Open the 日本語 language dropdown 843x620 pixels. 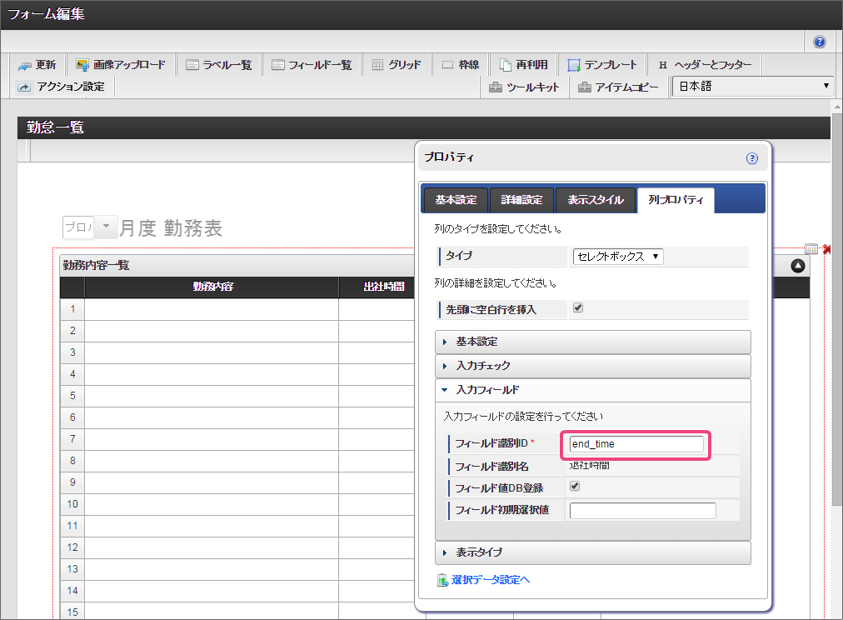(752, 86)
